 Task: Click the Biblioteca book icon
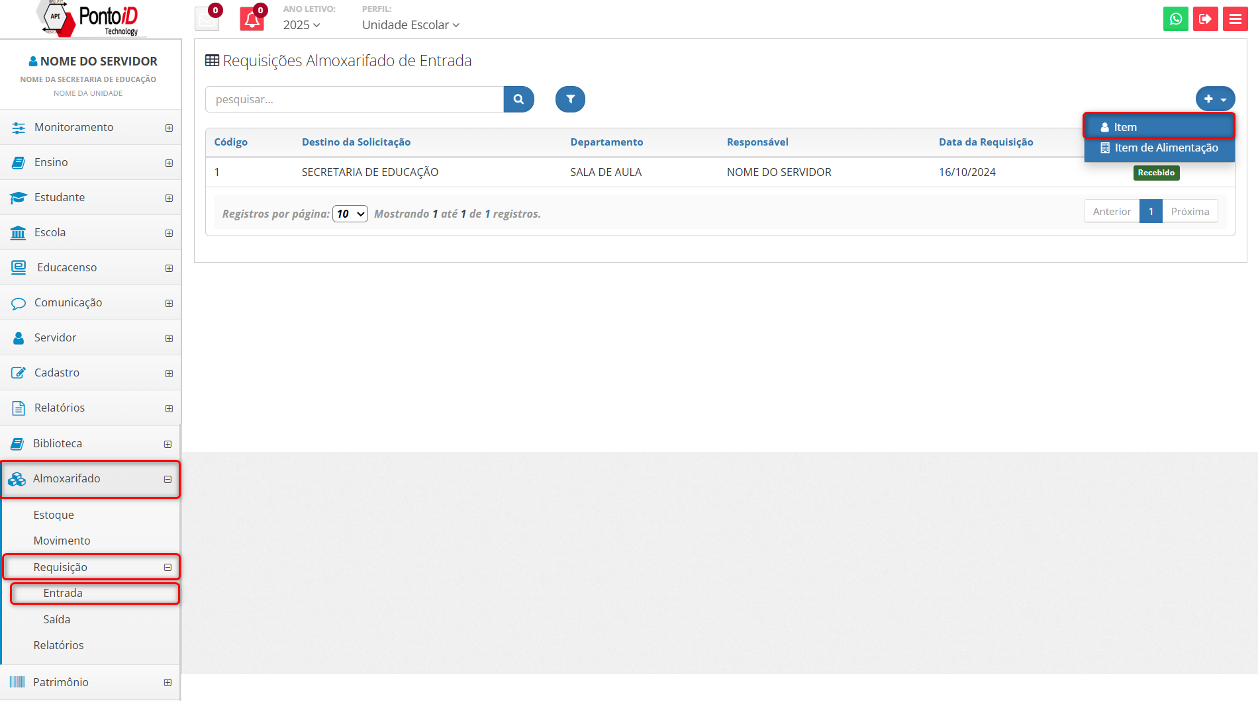17,444
